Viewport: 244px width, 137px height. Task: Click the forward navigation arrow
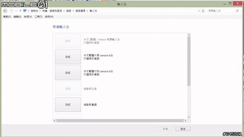[x=11, y=11]
